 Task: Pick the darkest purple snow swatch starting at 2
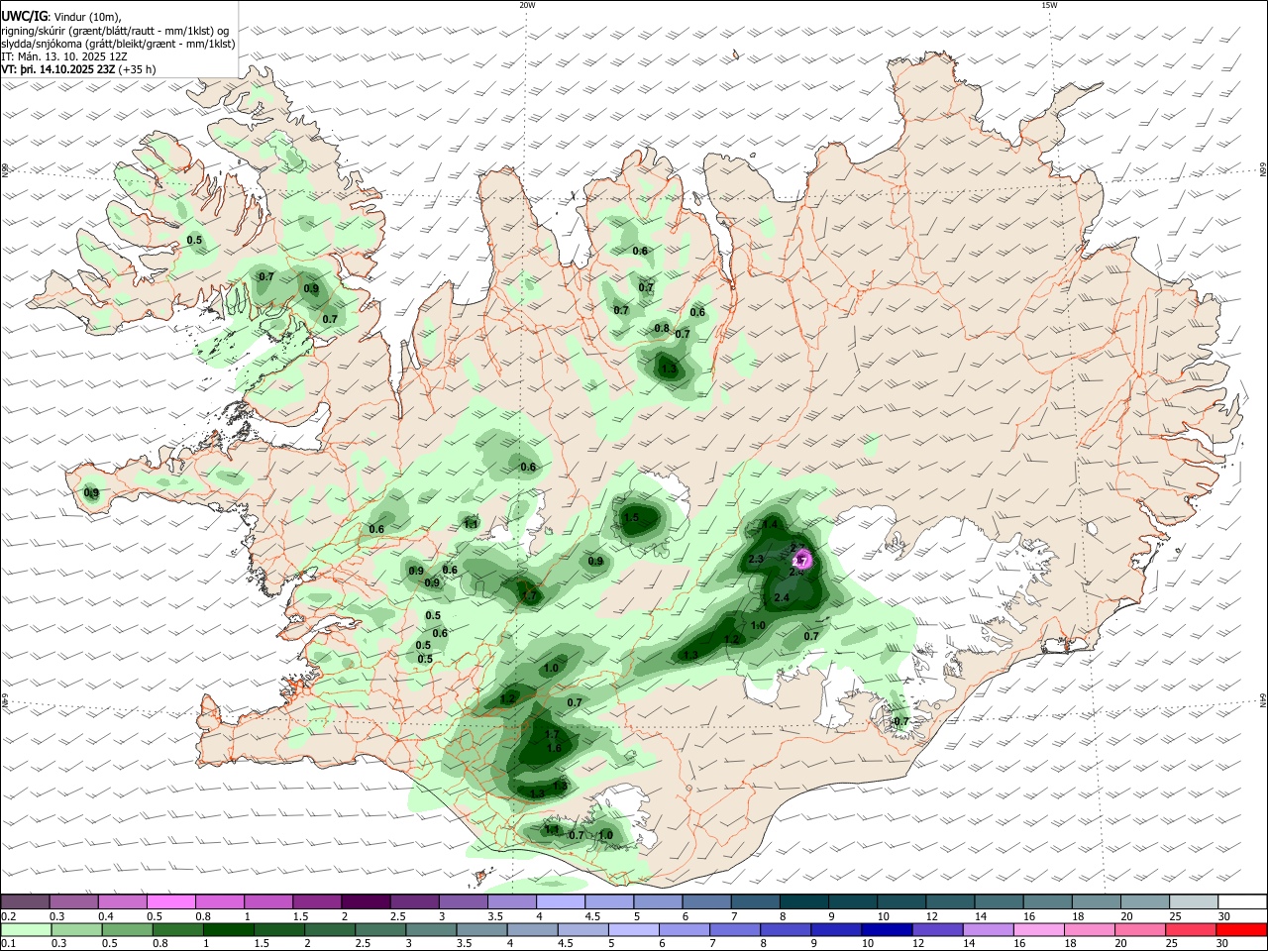tap(365, 902)
